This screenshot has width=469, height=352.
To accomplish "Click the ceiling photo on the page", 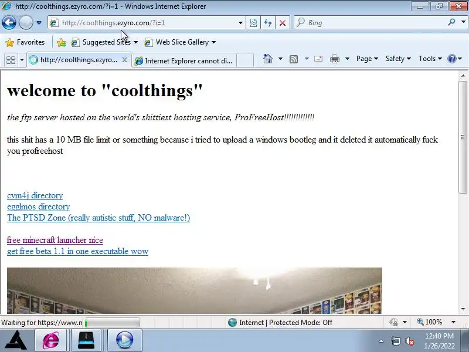I will pyautogui.click(x=195, y=290).
